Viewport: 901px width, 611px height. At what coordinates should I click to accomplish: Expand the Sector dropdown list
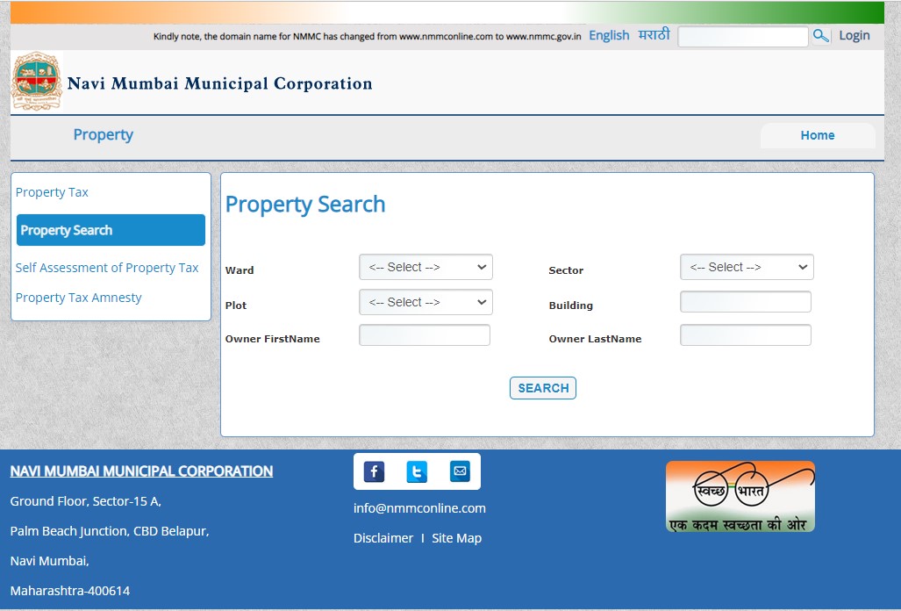pos(747,267)
